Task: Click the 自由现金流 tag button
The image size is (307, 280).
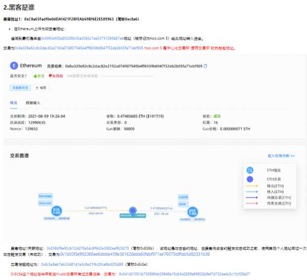Action: (x=19, y=87)
